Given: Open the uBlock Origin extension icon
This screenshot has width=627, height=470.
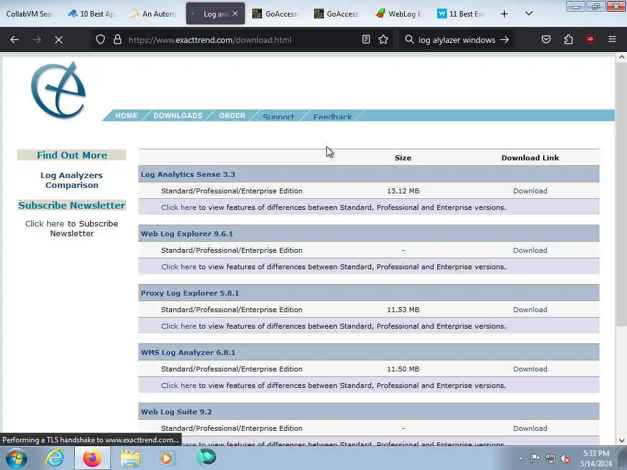Looking at the screenshot, I should click(x=590, y=39).
